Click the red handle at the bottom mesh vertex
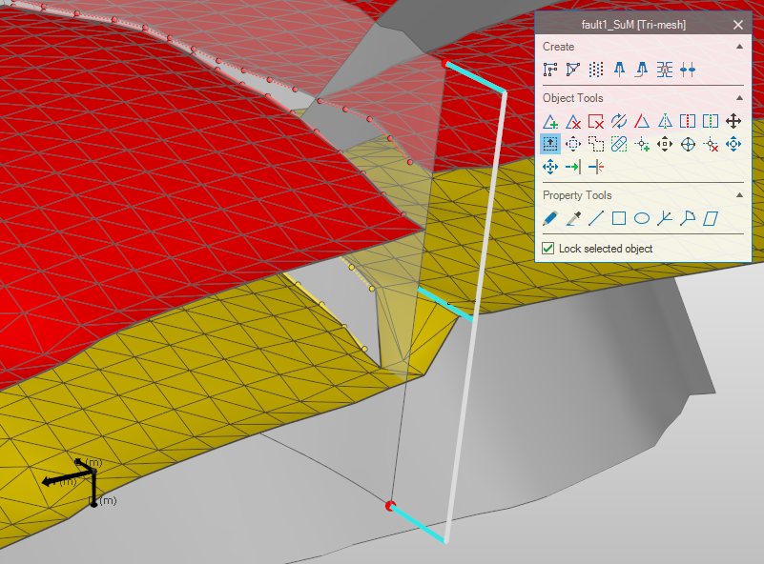The image size is (764, 564). pyautogui.click(x=390, y=506)
